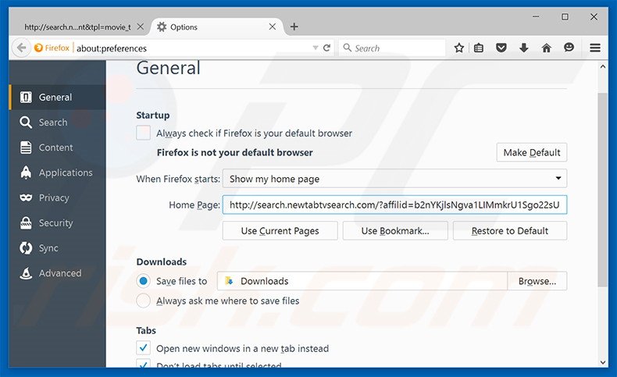Open Privacy preferences in sidebar
This screenshot has height=377, width=617.
coord(57,197)
